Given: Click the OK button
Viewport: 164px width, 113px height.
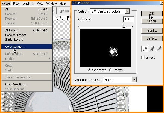Looking at the screenshot, I should pyautogui.click(x=152, y=14).
